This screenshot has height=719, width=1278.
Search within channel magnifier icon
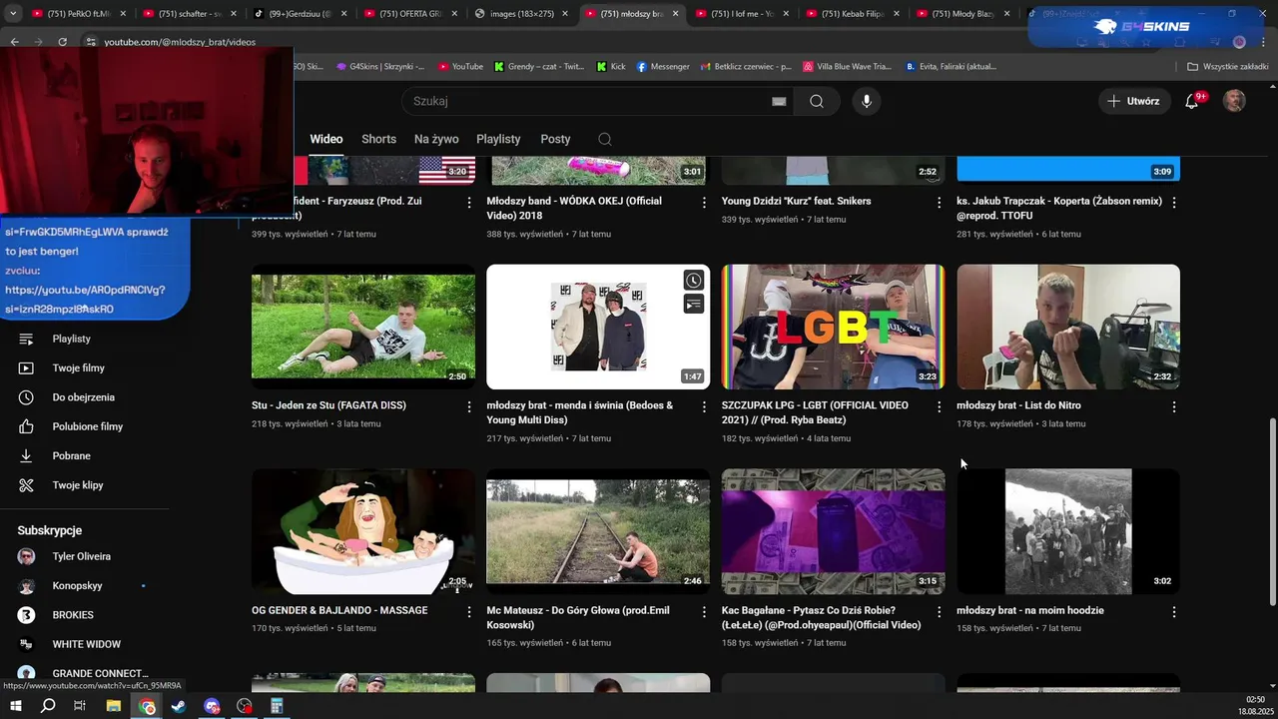pyautogui.click(x=604, y=139)
